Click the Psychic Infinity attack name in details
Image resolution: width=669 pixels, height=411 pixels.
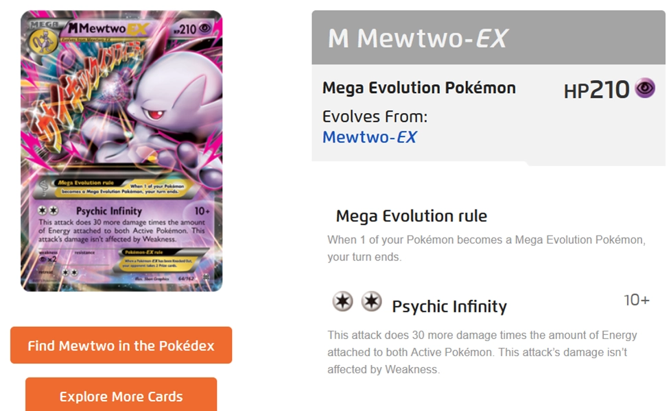pyautogui.click(x=449, y=306)
